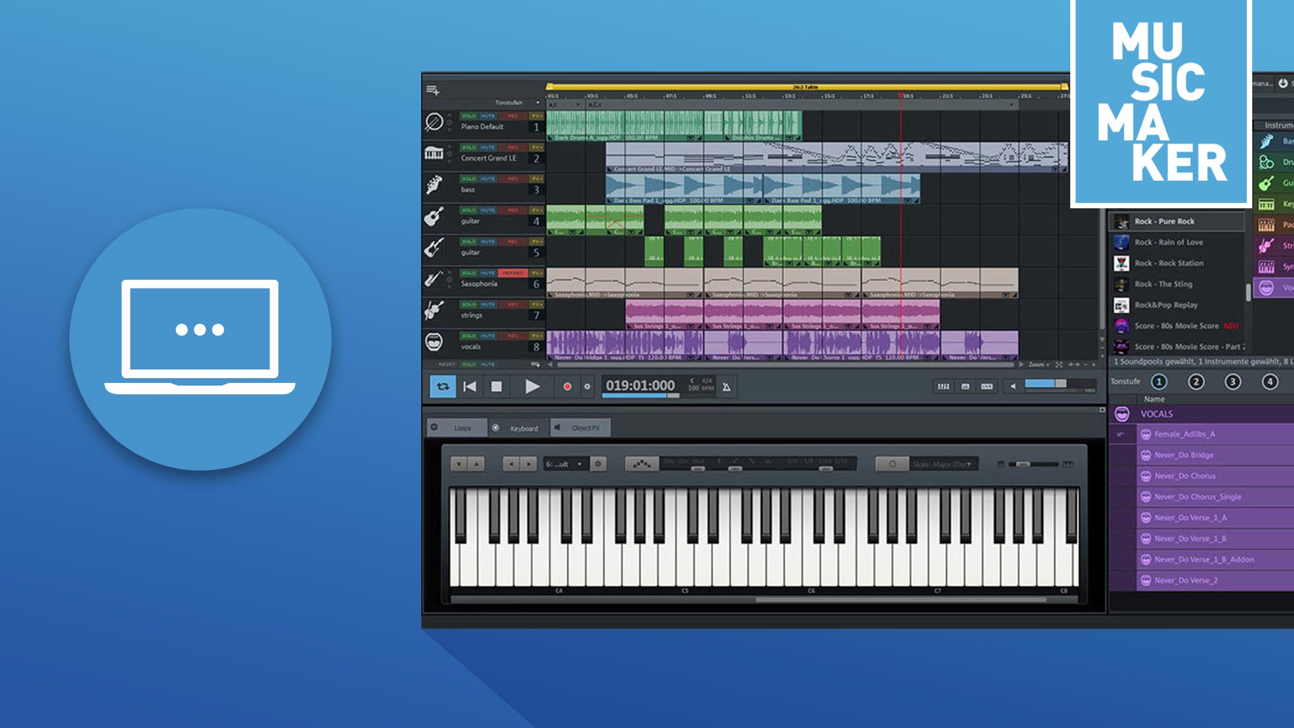Click the metronome icon beside the tempo display
The height and width of the screenshot is (728, 1294).
point(727,387)
